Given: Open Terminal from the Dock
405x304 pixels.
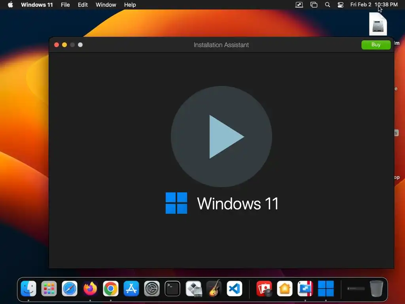Looking at the screenshot, I should tap(172, 288).
